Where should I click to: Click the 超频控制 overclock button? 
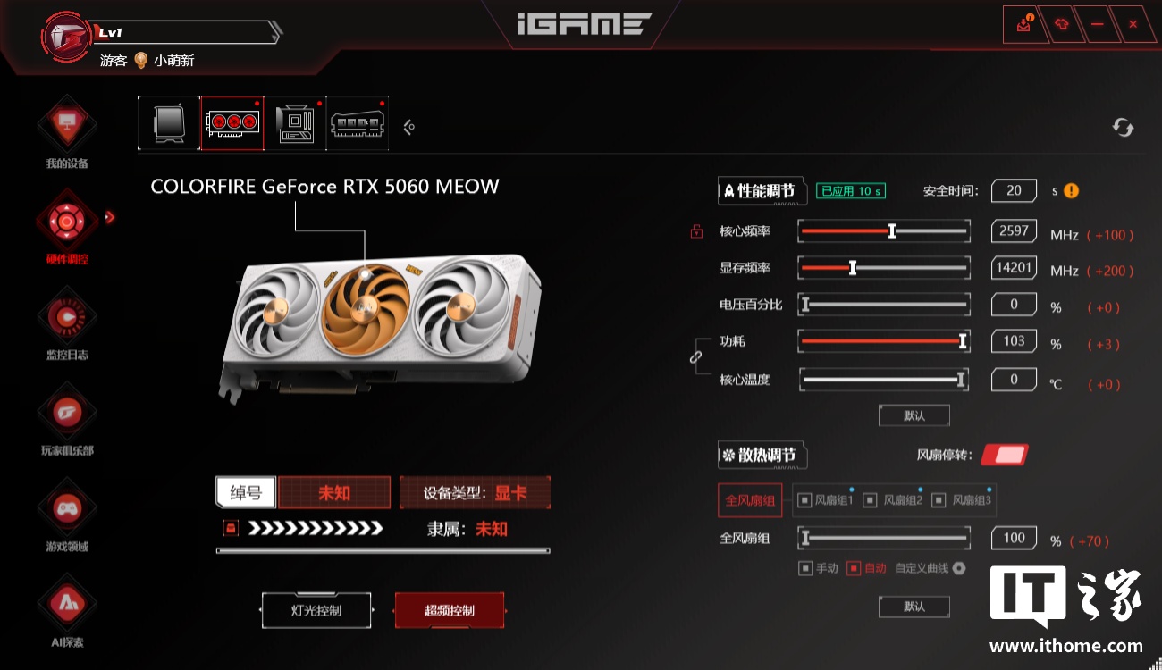point(450,611)
